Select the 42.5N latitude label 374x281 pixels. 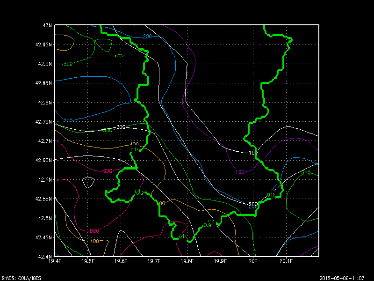click(45, 218)
